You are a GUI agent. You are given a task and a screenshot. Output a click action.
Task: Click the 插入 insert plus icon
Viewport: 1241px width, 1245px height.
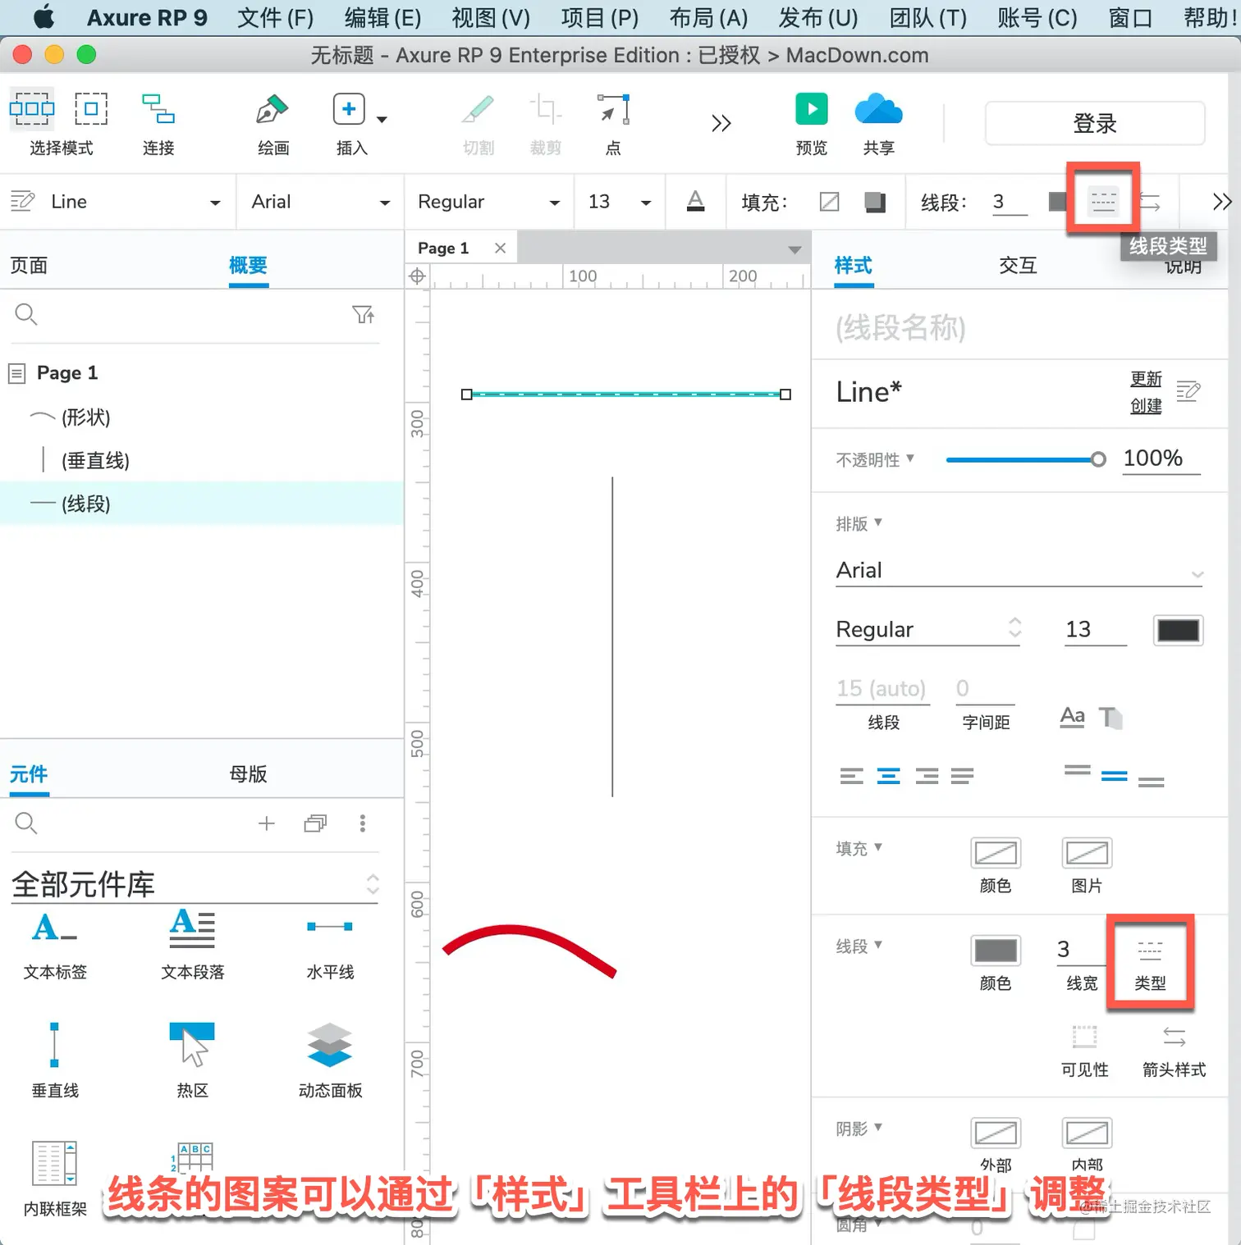349,108
